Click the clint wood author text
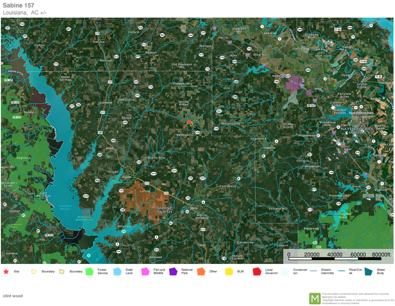 coord(13,296)
